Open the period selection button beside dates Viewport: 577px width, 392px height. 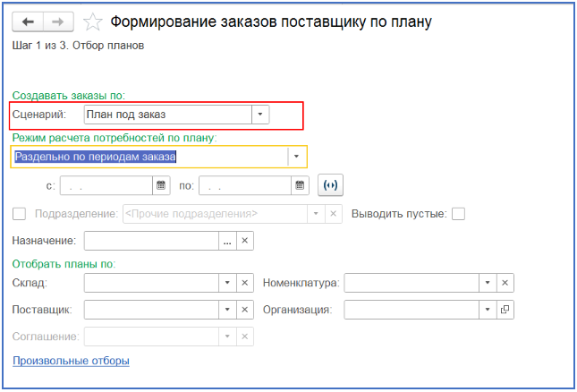330,185
